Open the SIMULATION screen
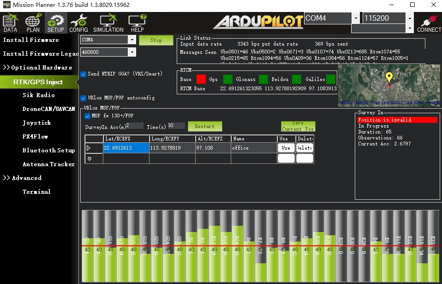 108,23
